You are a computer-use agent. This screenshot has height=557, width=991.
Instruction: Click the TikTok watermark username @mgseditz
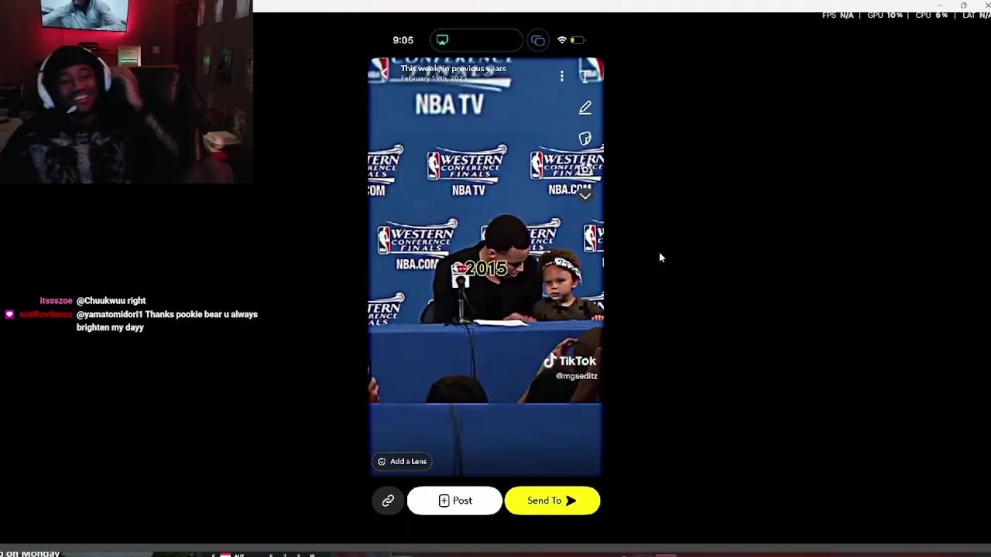click(576, 376)
